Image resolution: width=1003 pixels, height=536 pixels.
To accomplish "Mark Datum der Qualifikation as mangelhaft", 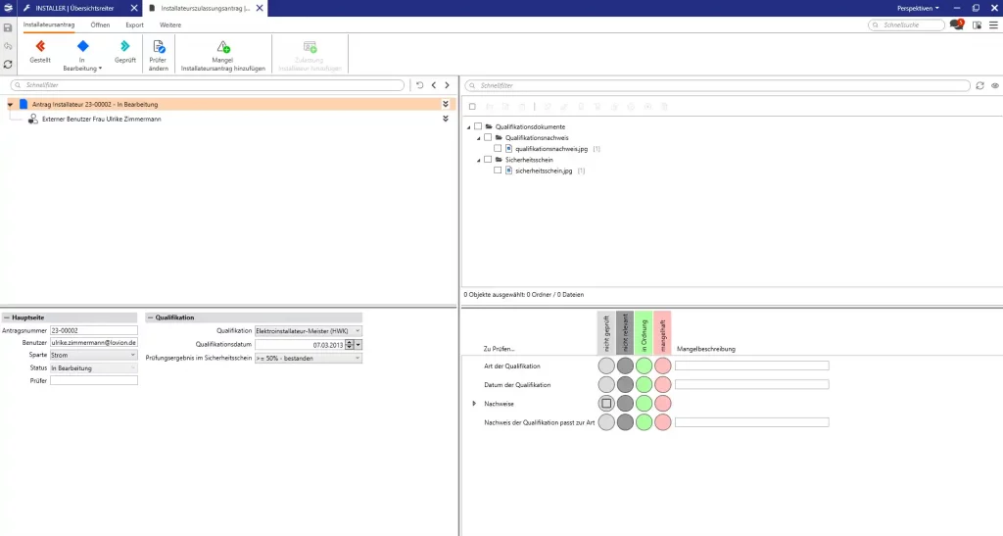I will click(662, 385).
